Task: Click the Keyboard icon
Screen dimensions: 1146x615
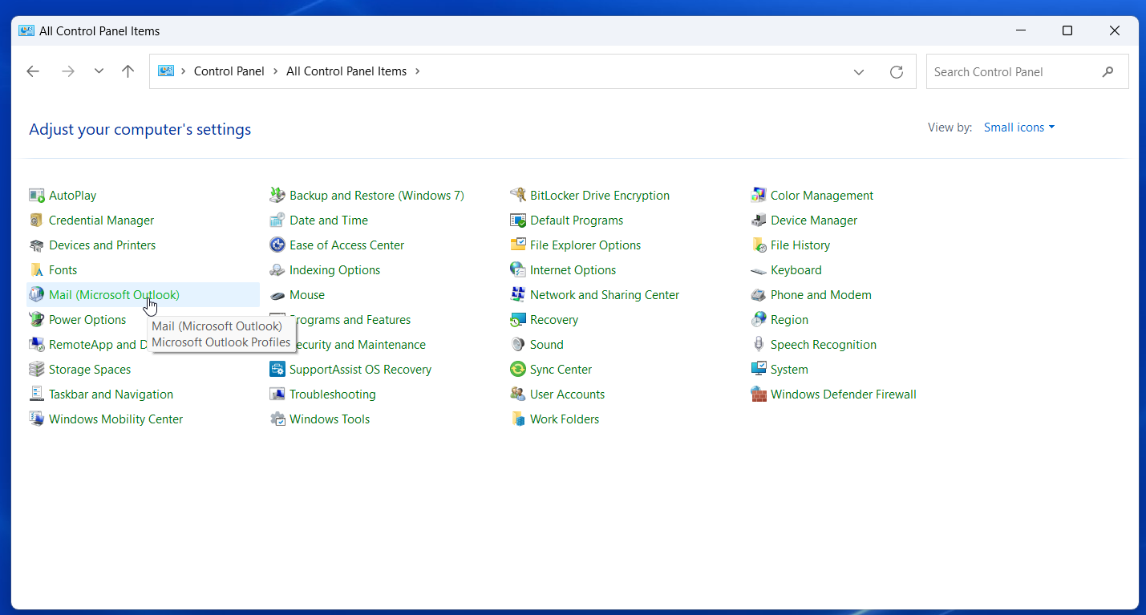Action: tap(758, 270)
